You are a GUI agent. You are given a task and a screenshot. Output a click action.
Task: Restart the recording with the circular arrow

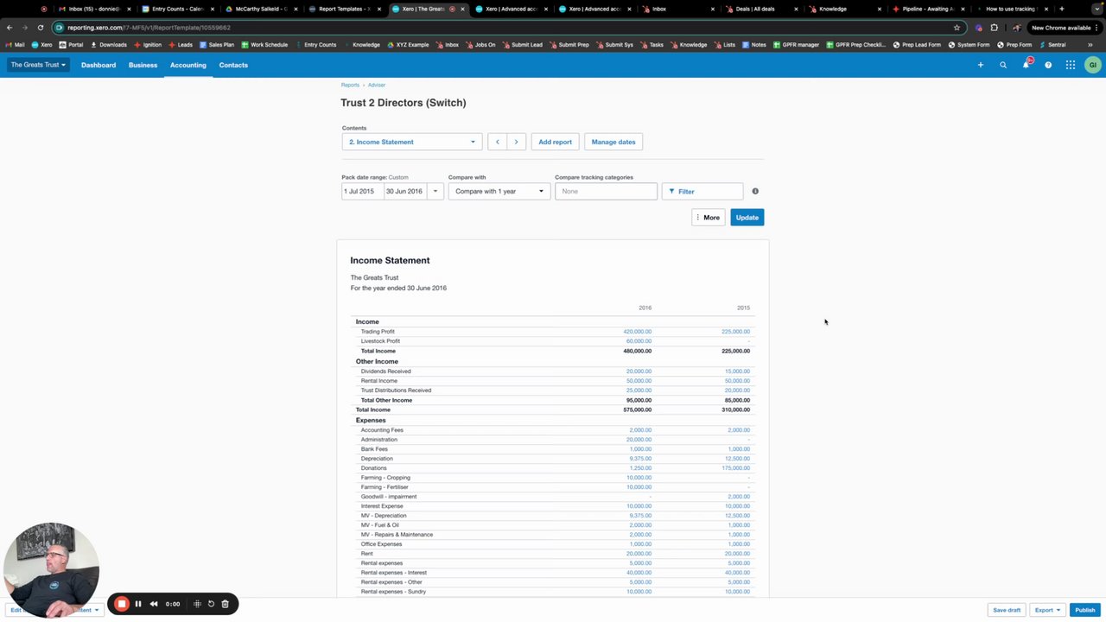point(211,604)
